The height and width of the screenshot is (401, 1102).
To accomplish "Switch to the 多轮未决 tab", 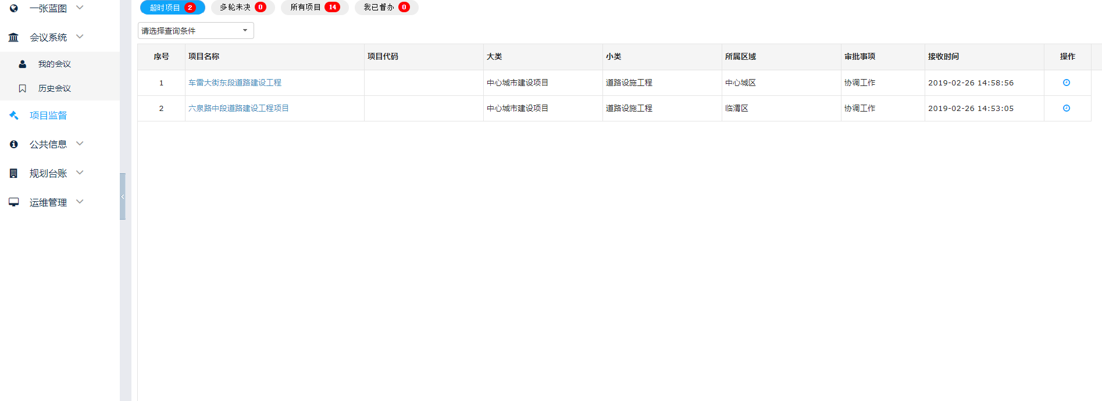I will tap(242, 8).
